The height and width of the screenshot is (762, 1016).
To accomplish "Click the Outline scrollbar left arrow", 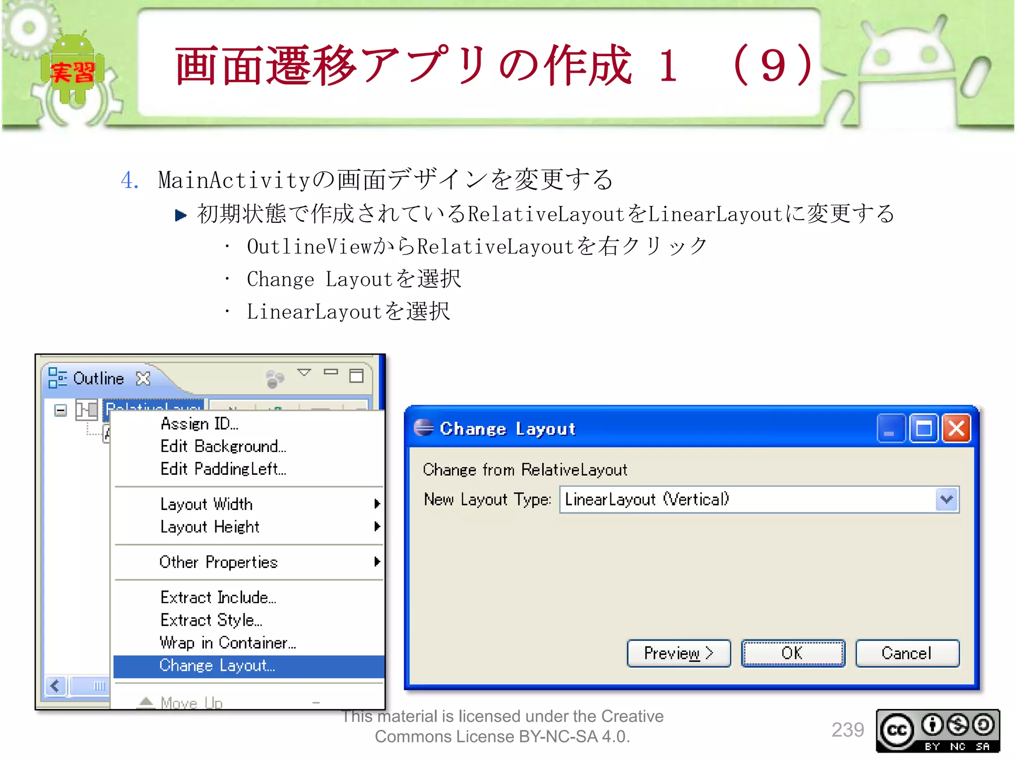I will [56, 686].
